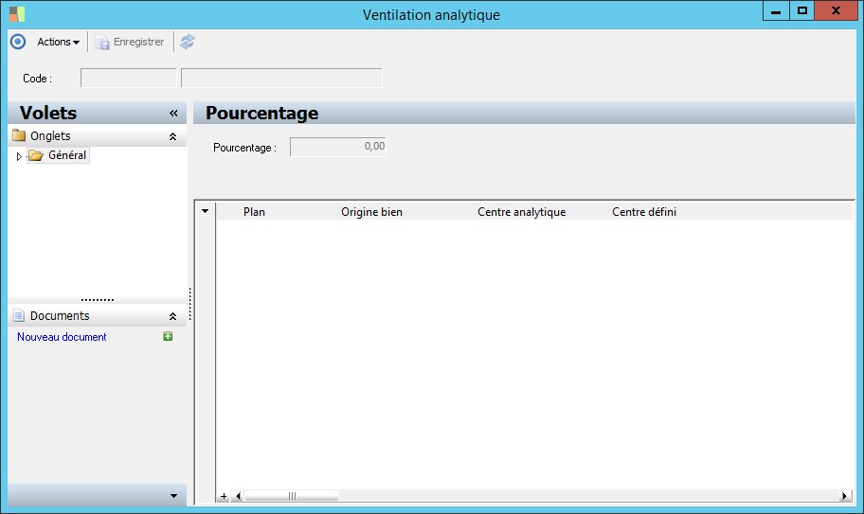Click the refresh arrows icon
This screenshot has width=864, height=514.
(188, 42)
